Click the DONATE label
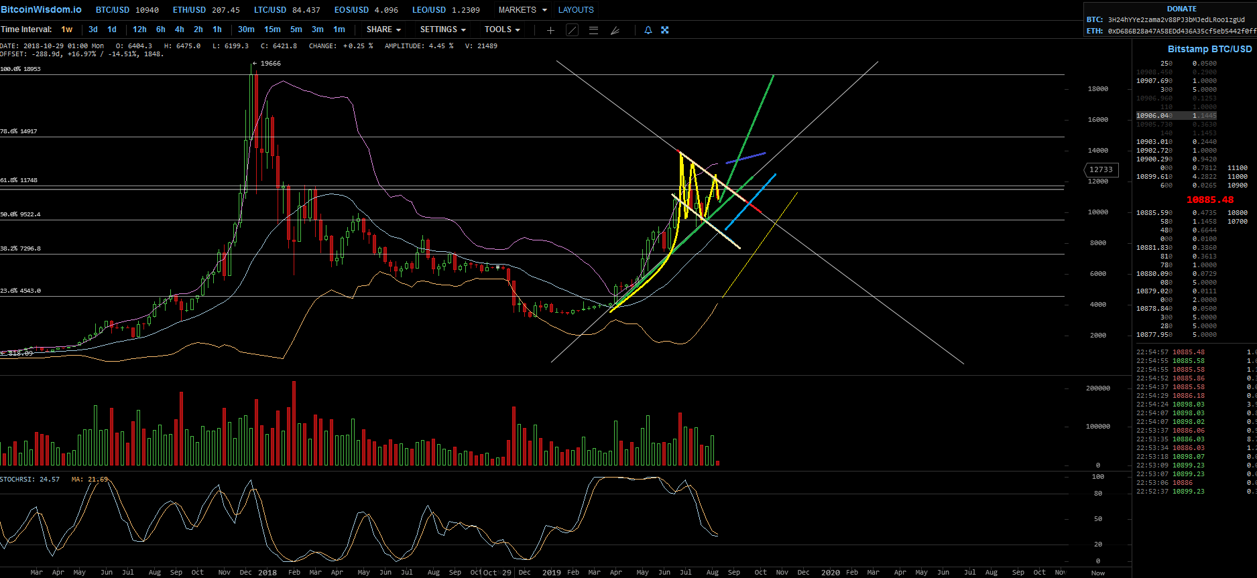1257x578 pixels. point(1182,9)
